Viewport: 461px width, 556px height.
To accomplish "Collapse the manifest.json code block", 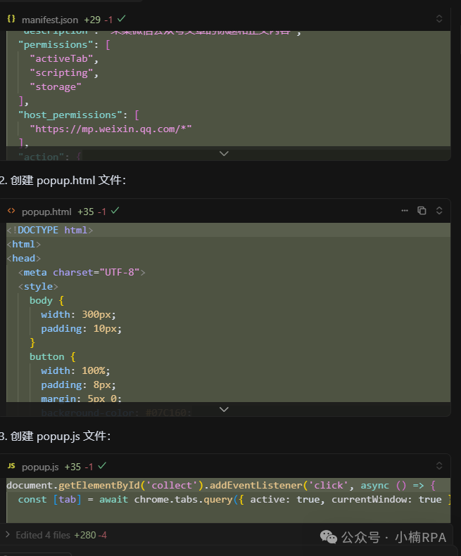I will 439,19.
